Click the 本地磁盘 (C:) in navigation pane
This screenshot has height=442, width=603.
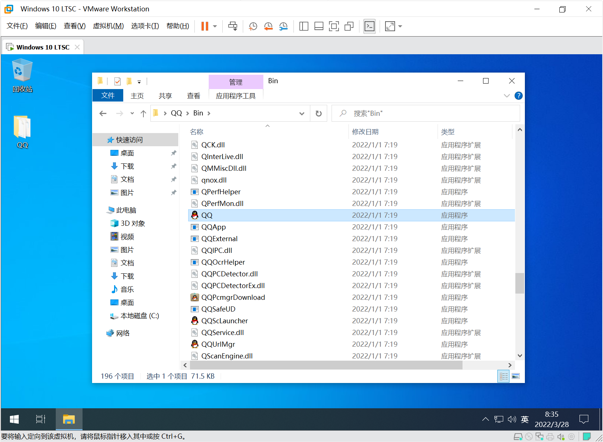[139, 316]
